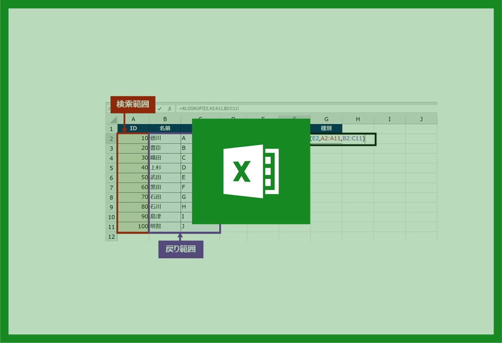
Task: Select column G header
Action: pyautogui.click(x=326, y=119)
